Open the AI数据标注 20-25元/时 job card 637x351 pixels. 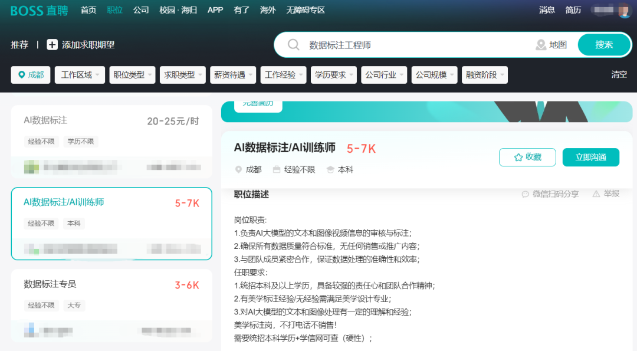(x=111, y=142)
